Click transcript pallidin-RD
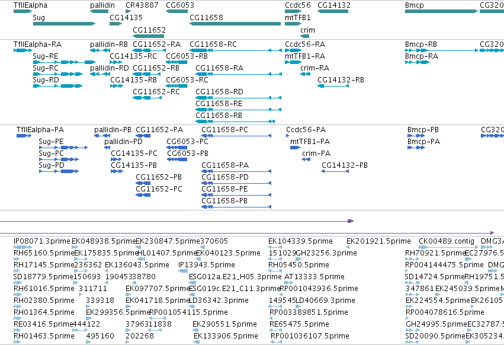504x345 pixels. [x=100, y=74]
